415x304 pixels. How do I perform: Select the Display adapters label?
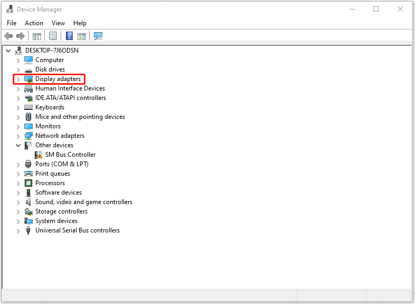58,79
